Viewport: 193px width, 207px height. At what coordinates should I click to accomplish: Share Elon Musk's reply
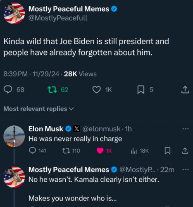(185, 151)
